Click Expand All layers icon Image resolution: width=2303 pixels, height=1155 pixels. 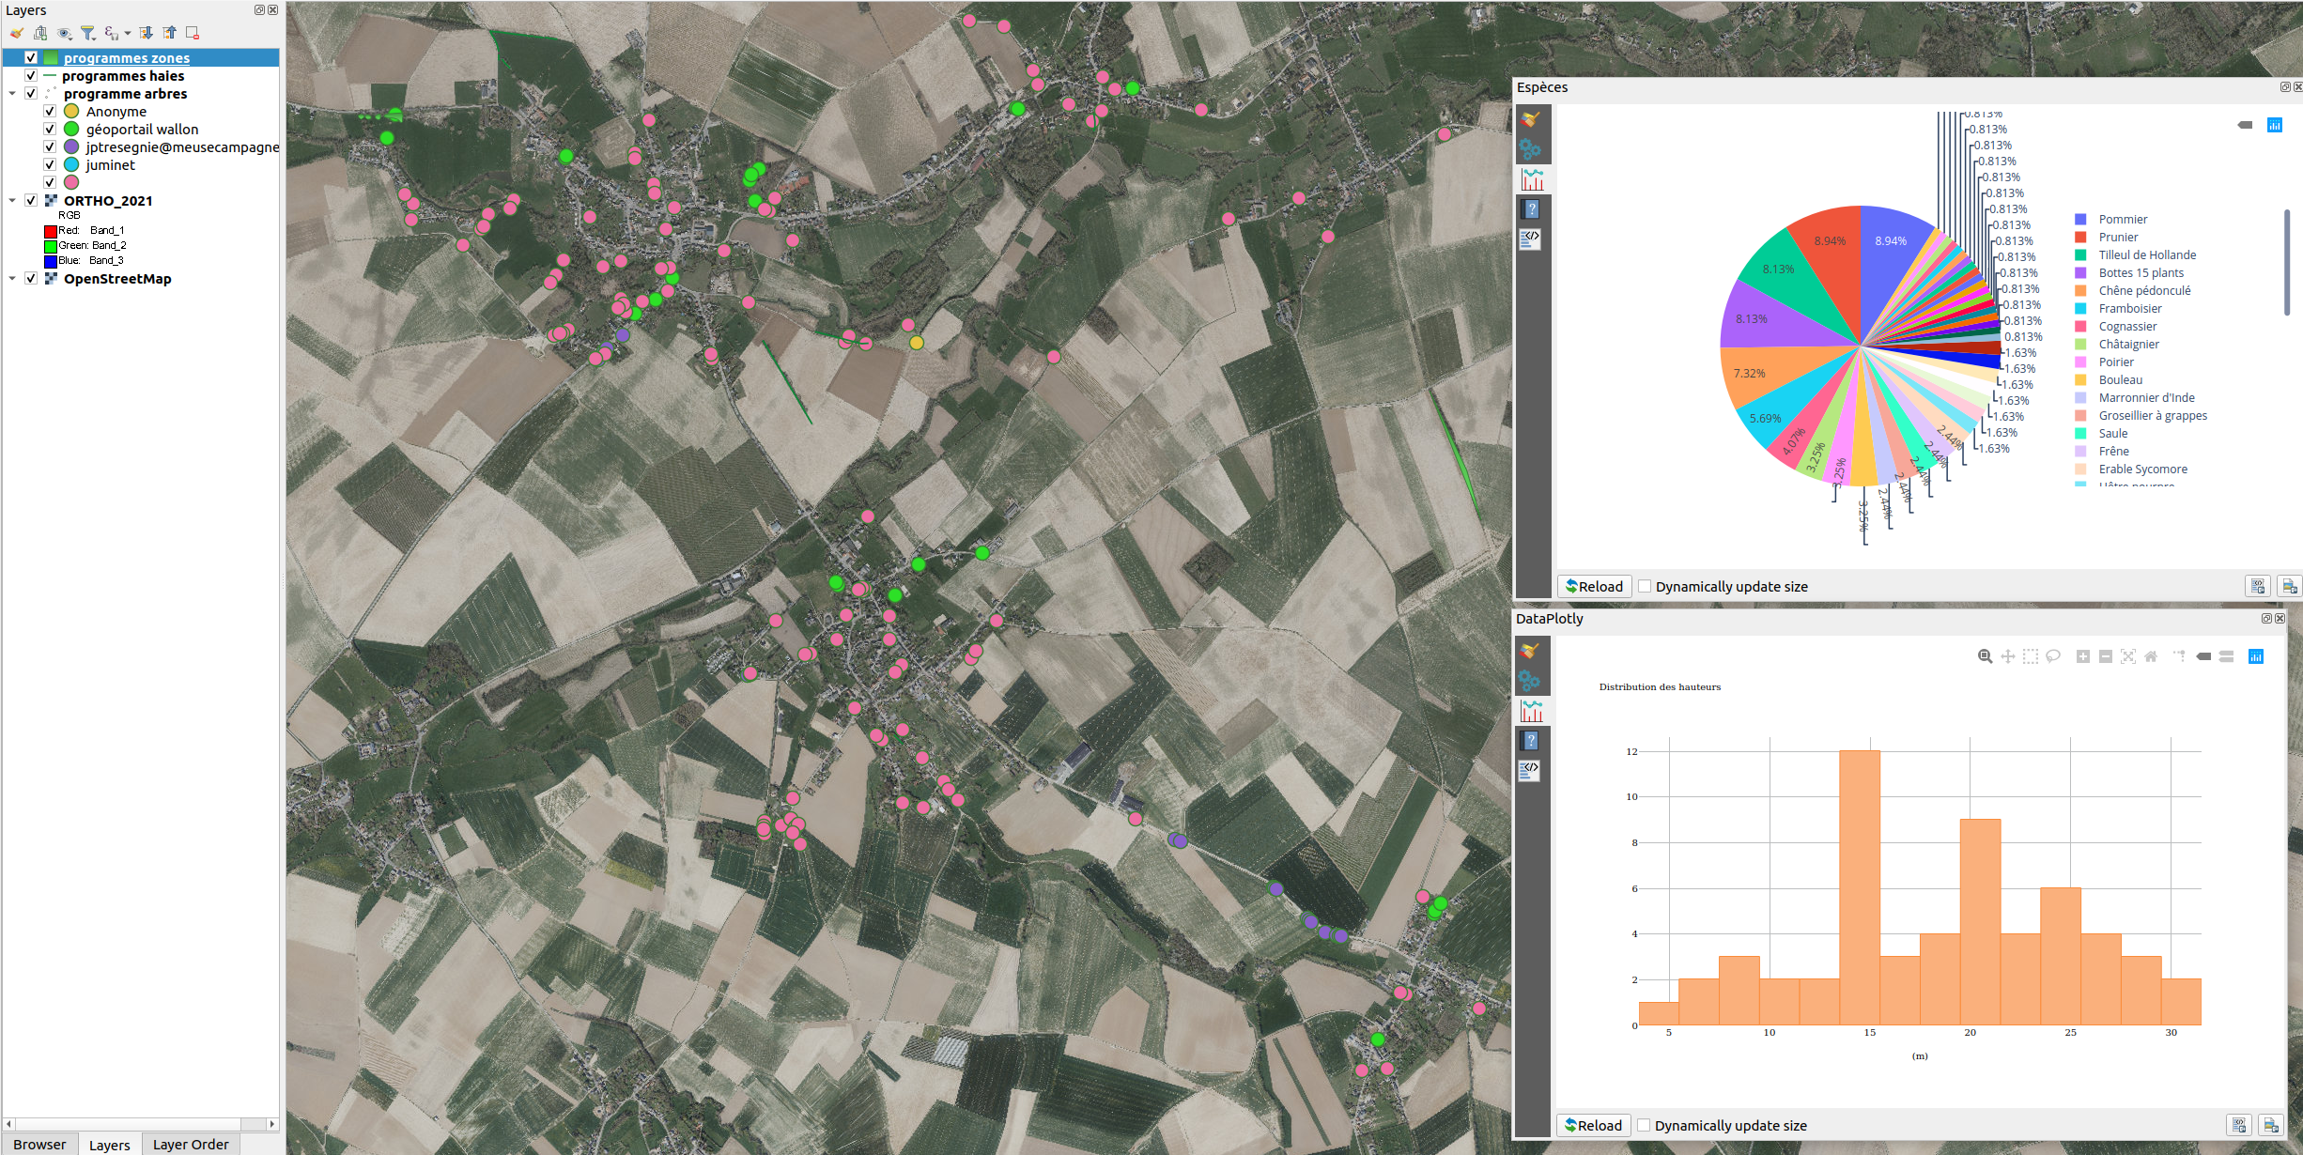click(147, 33)
